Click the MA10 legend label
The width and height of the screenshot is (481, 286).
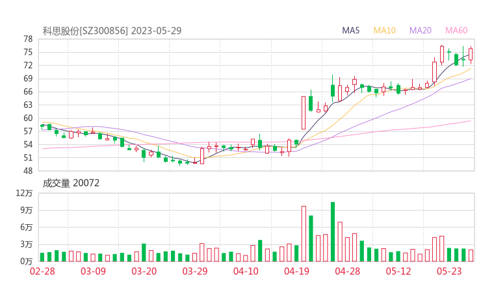point(384,31)
